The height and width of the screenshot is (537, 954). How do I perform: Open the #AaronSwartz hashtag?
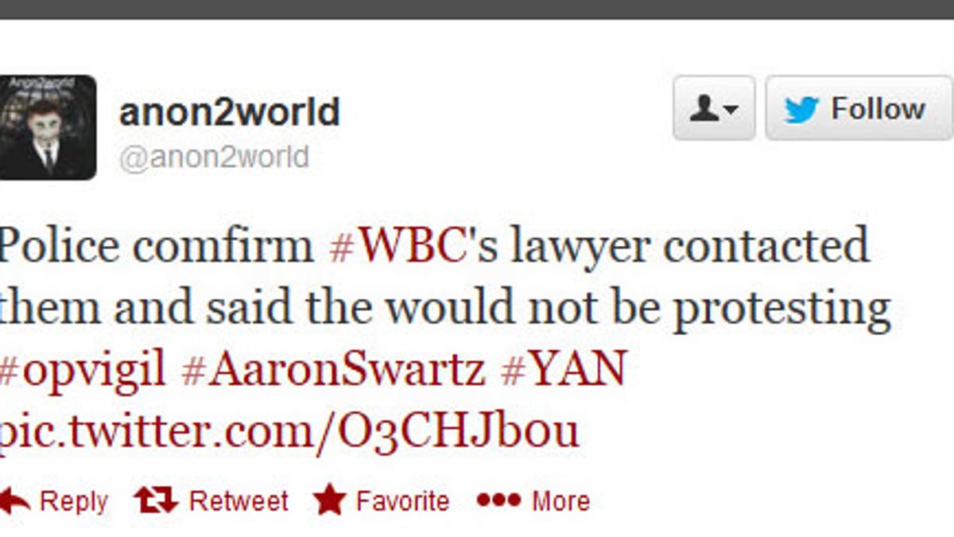point(332,369)
